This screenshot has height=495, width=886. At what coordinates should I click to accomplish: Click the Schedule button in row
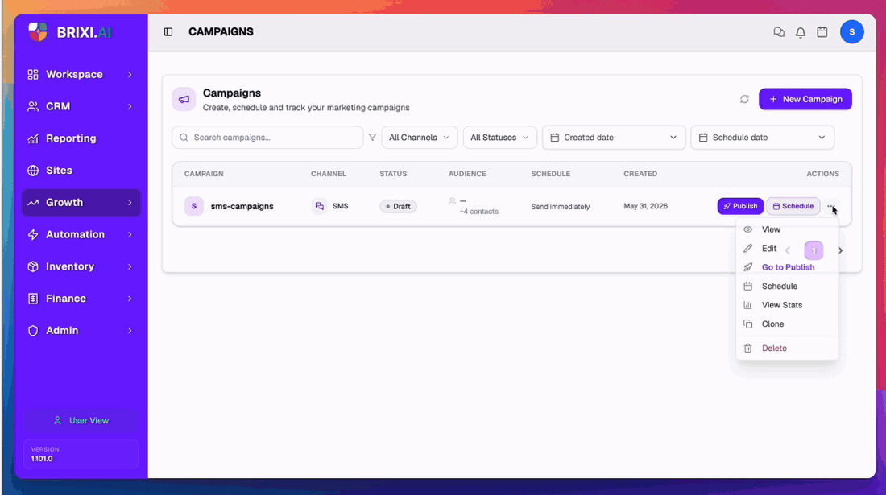[793, 207]
